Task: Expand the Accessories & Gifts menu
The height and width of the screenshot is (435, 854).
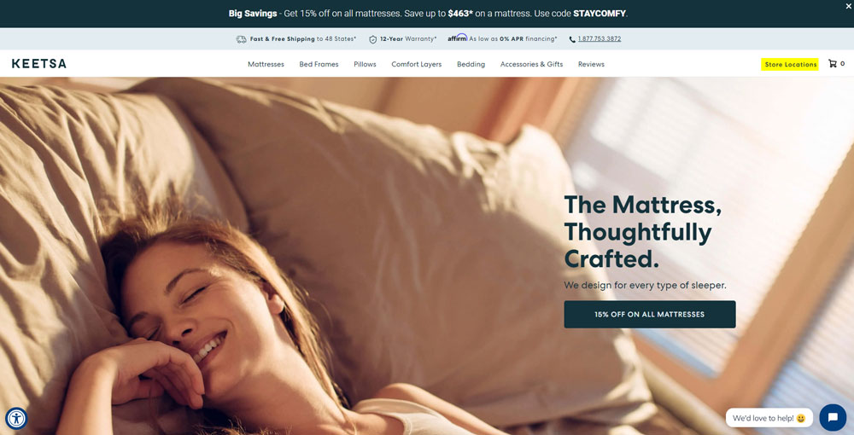Action: [x=531, y=64]
